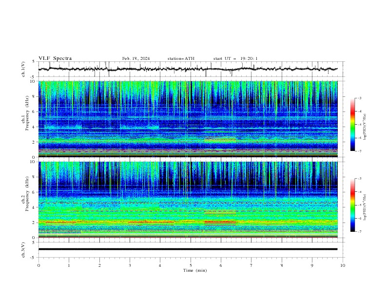Click the ch.1 voltage waveform trace
386x298 pixels.
pos(188,69)
